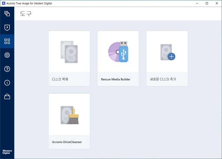The image size is (222, 159).
Task: Click the hard drive with brush icon
Action: click(69, 115)
